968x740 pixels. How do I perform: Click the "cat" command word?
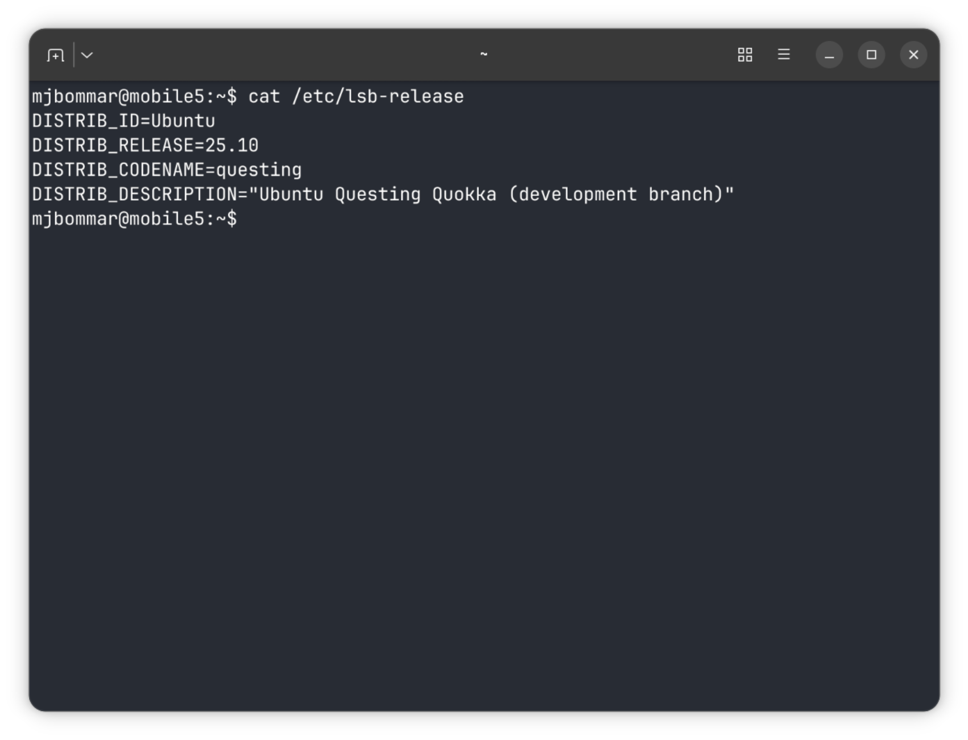[x=264, y=97]
